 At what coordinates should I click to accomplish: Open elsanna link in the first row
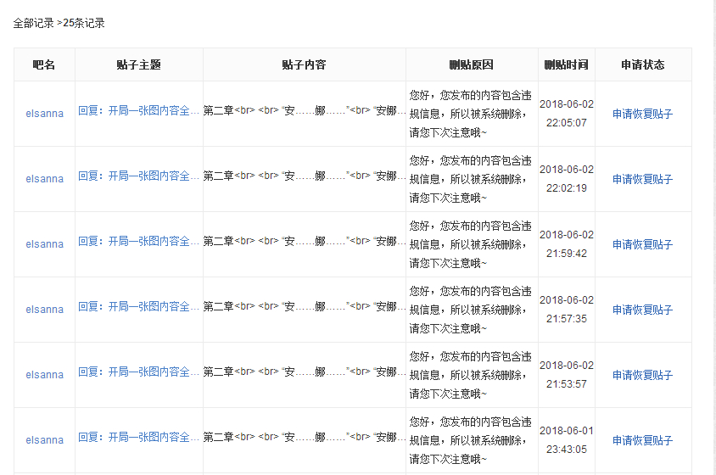click(x=44, y=114)
